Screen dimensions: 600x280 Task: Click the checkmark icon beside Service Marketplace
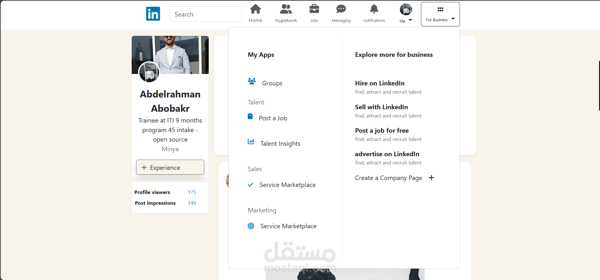(x=251, y=184)
